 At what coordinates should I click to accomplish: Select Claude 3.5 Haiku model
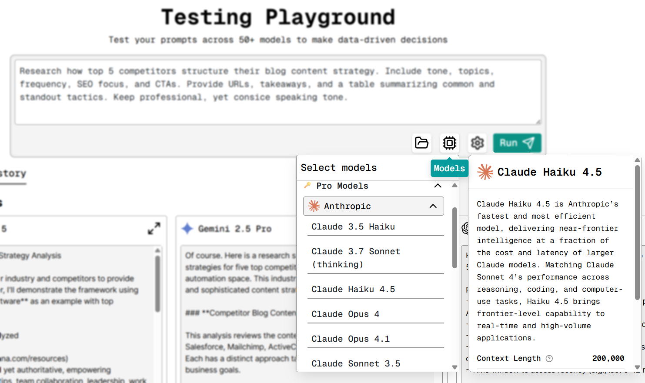pyautogui.click(x=375, y=226)
